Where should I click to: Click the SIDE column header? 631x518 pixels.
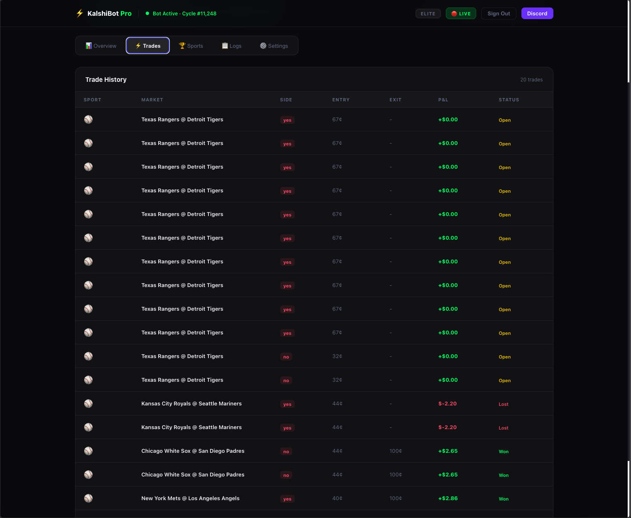click(x=286, y=100)
